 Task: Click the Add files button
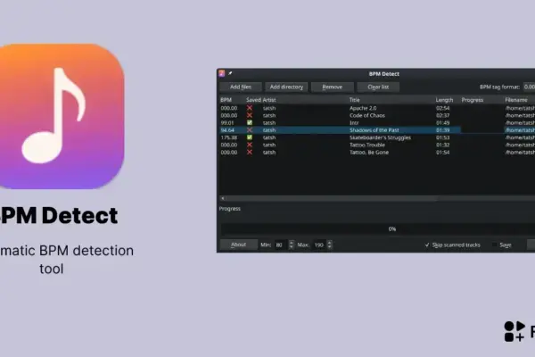pos(241,87)
